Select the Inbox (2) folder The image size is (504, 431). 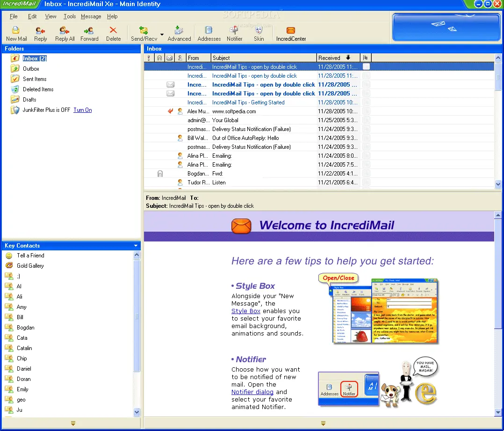pyautogui.click(x=35, y=58)
